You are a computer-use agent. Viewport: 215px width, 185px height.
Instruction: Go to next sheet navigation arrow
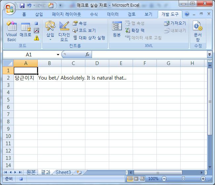pyautogui.click(x=15, y=172)
